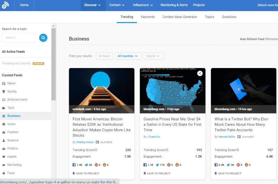Select All Active Feeds in the sidebar
Viewport: 278px width, 184px height.
click(x=13, y=52)
